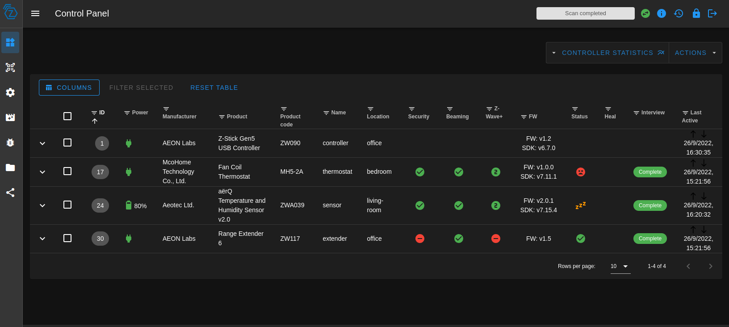Open filter for the Product column
Viewport: 729px width, 327px height.
222,117
